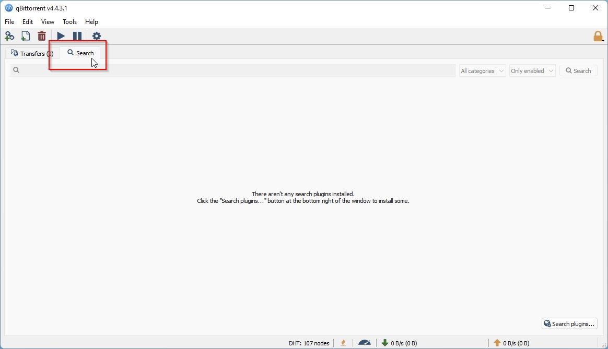Screen dimensions: 608x349
Task: Click the DHT nodes indicator
Action: tap(309, 343)
